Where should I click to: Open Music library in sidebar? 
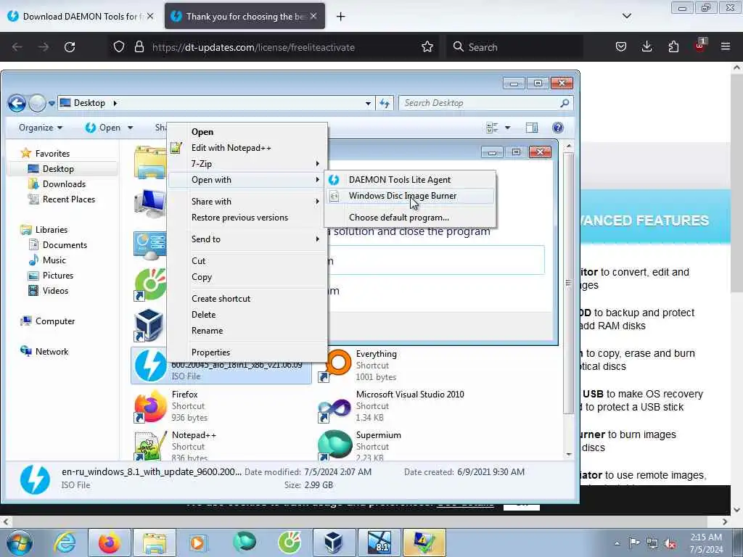pos(54,260)
